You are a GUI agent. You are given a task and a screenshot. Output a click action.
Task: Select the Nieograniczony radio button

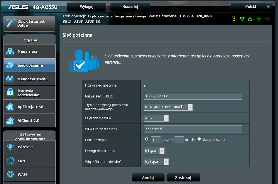199,139
